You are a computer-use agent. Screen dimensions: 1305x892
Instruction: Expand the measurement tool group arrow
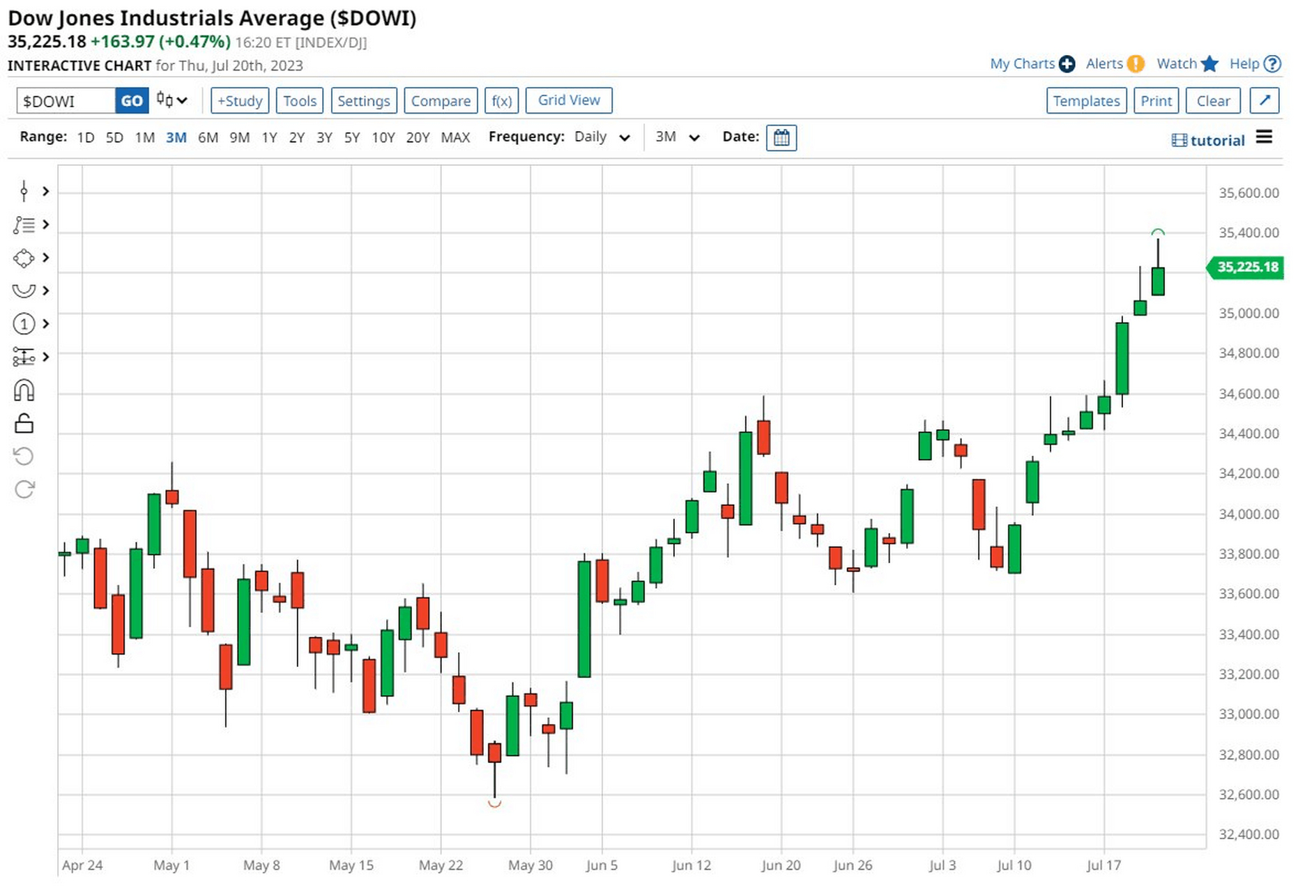45,357
